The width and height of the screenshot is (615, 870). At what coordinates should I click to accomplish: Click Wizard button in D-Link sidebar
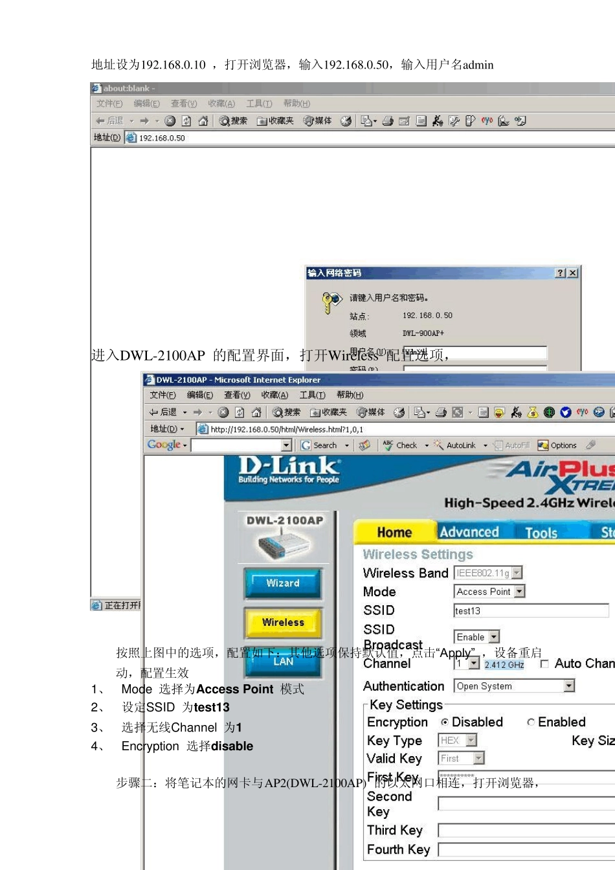[283, 583]
